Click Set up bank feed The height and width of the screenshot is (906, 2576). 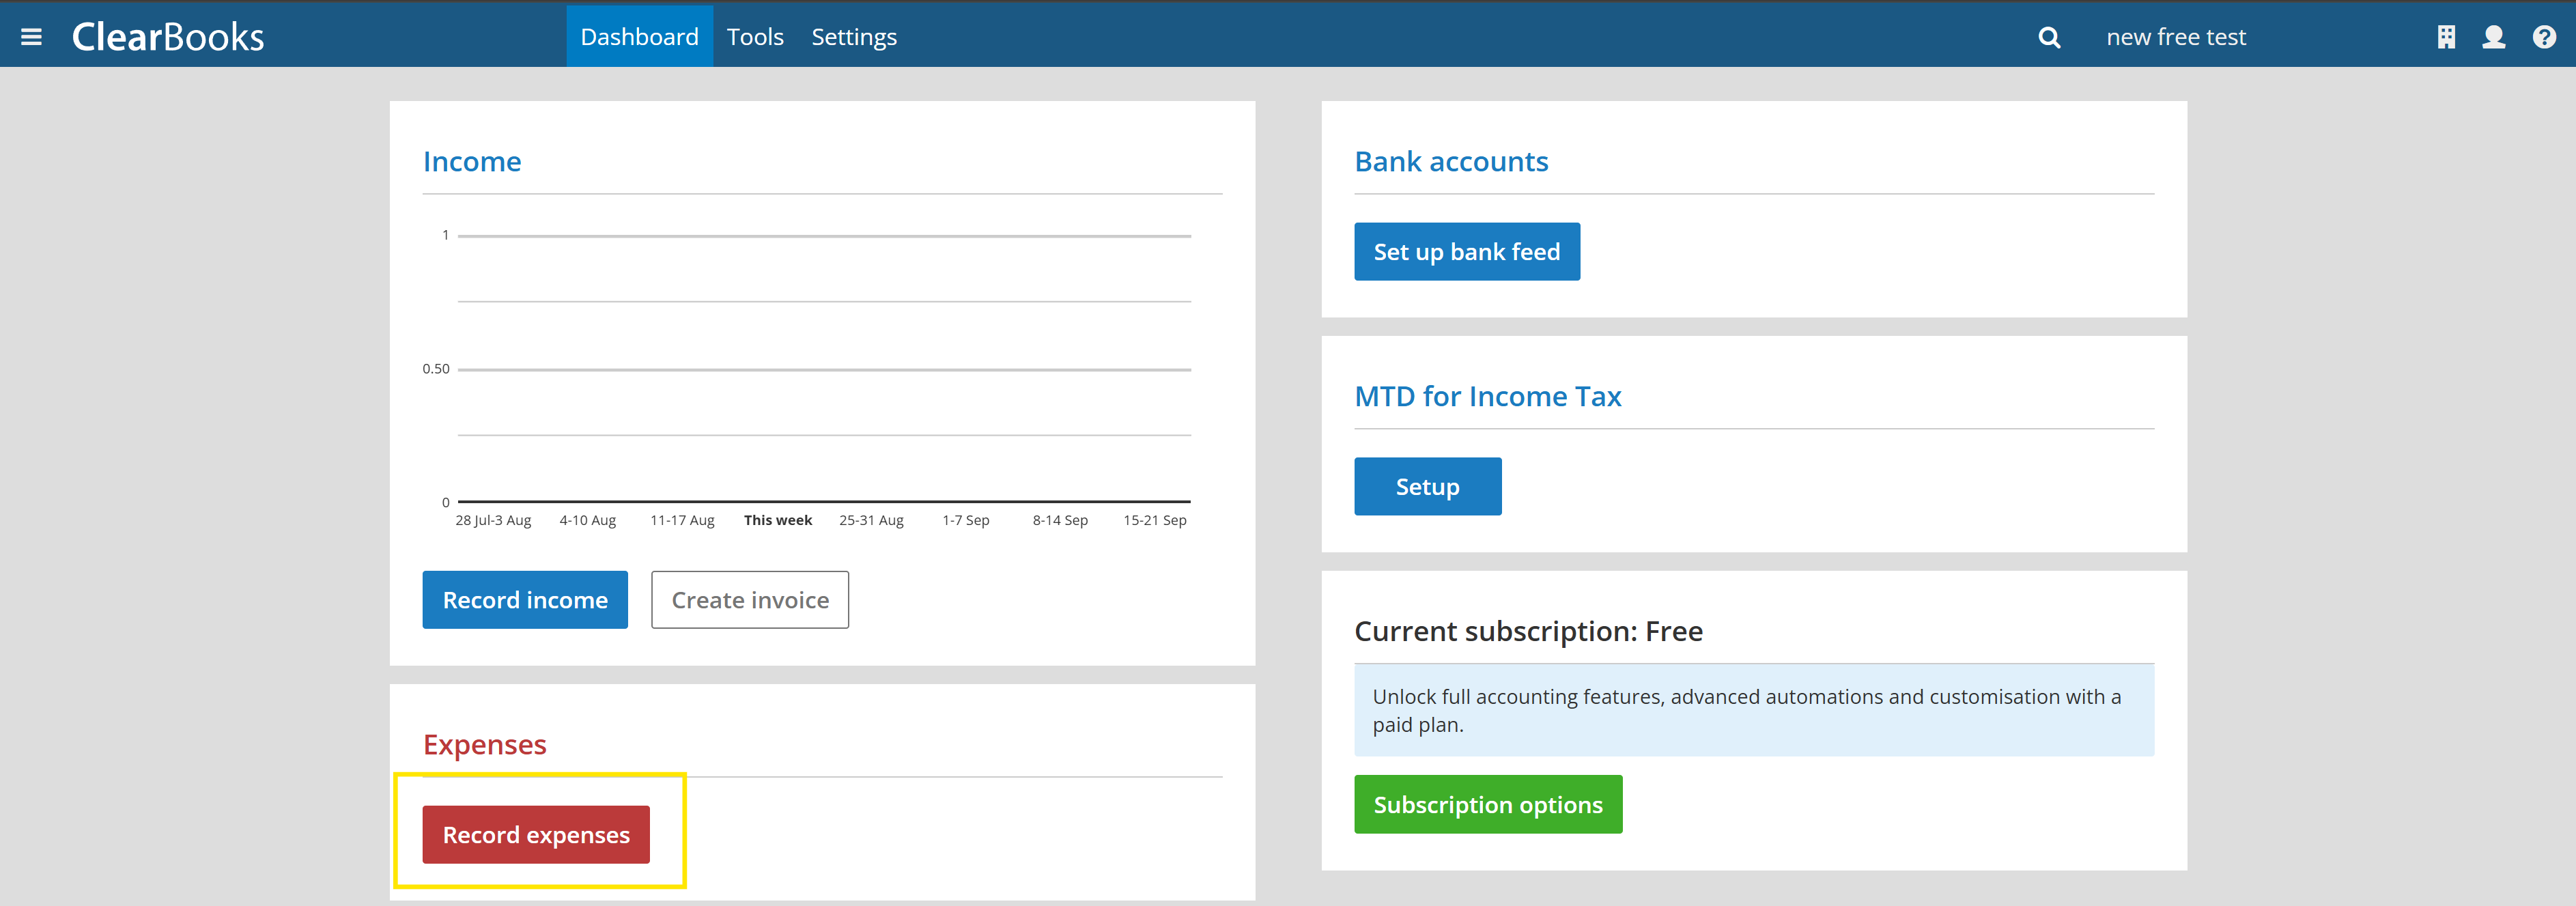(1466, 252)
